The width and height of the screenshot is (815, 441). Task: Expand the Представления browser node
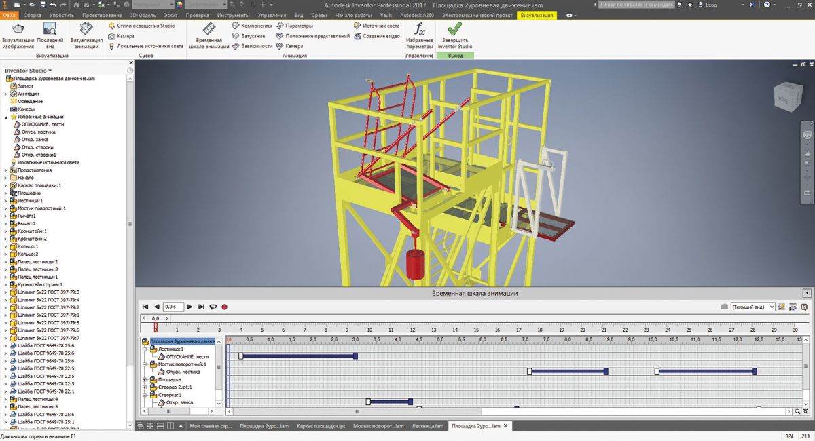pyautogui.click(x=6, y=170)
